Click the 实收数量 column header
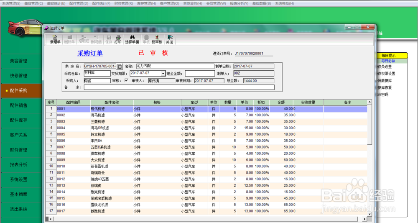 308,103
